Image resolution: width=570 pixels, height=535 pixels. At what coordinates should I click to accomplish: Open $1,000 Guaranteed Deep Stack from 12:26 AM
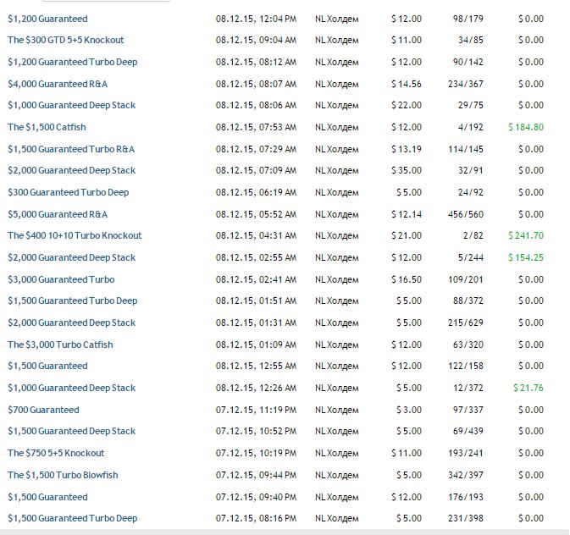(x=72, y=389)
